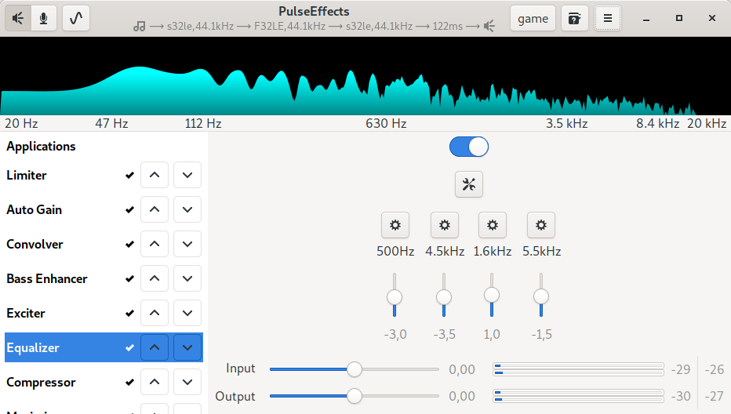This screenshot has width=731, height=414.
Task: Click the Convolver enabled checkmark
Action: [x=129, y=245]
